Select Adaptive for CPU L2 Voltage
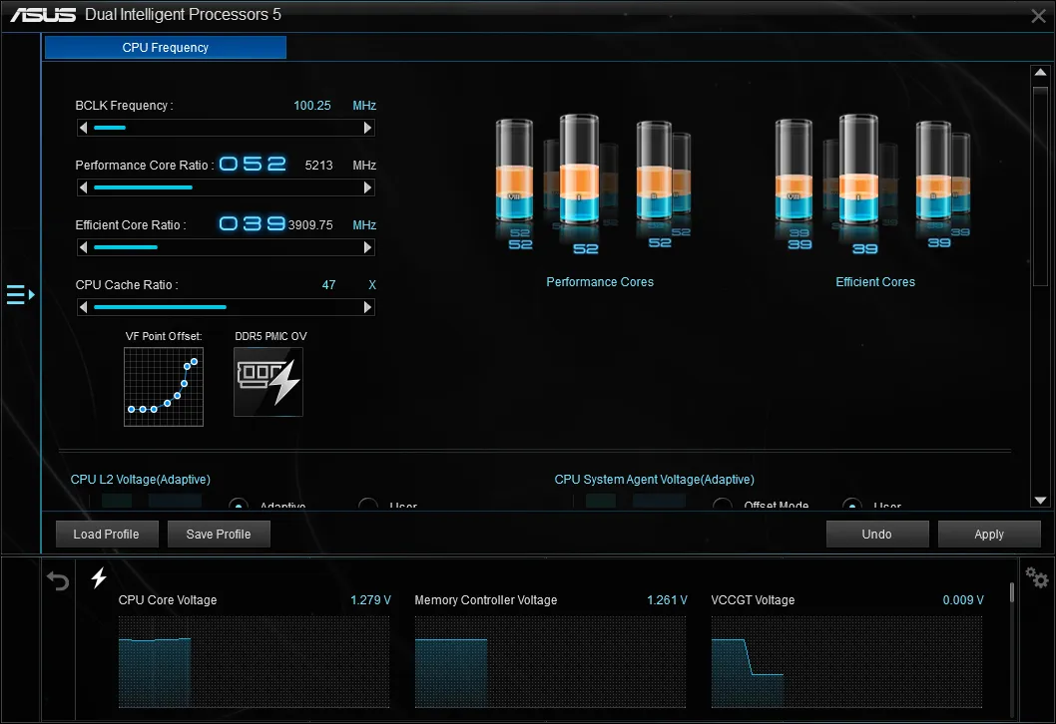Screen dimensions: 1056x724 [238, 506]
